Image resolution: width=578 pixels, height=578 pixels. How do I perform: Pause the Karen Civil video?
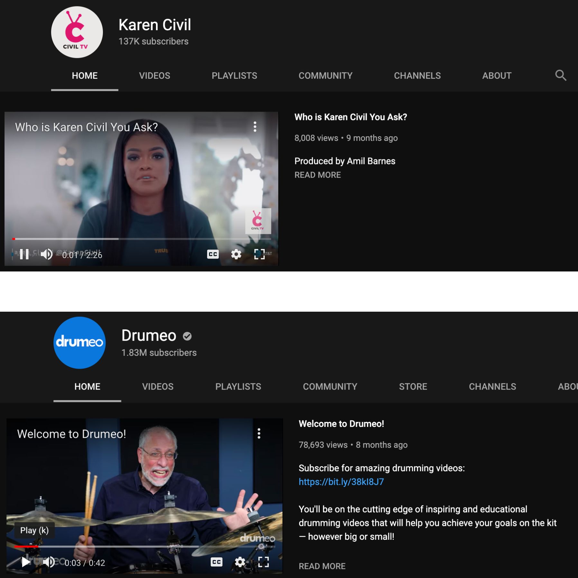[24, 254]
